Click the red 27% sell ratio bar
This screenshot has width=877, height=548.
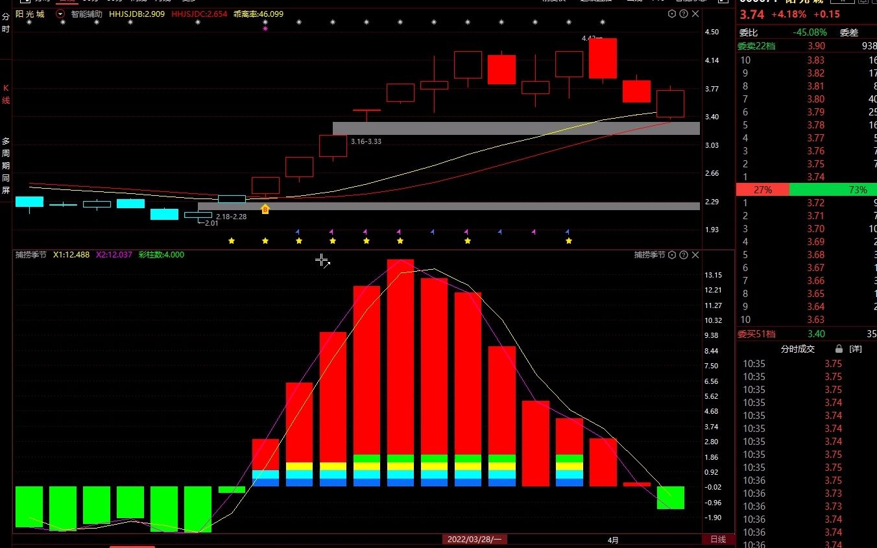[763, 190]
